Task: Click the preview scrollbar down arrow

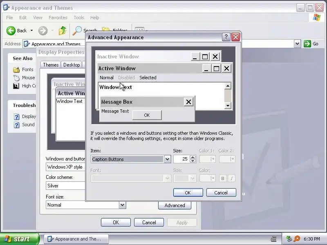Action: coord(228,106)
